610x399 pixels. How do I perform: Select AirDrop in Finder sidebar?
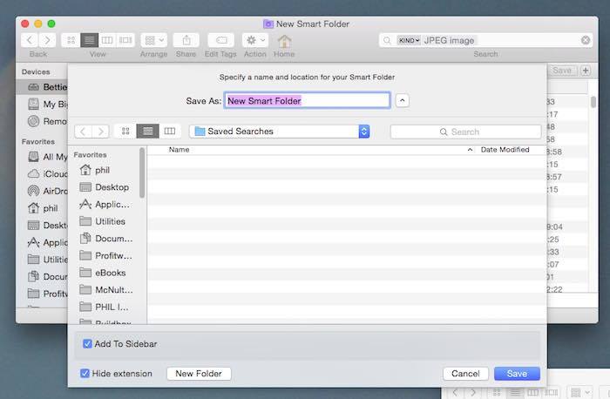click(x=47, y=191)
